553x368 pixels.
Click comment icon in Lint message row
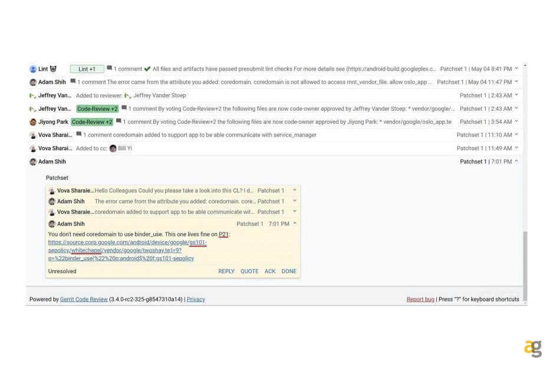(110, 69)
